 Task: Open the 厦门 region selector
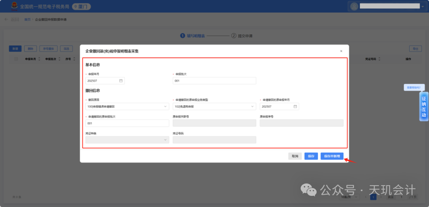coord(81,7)
